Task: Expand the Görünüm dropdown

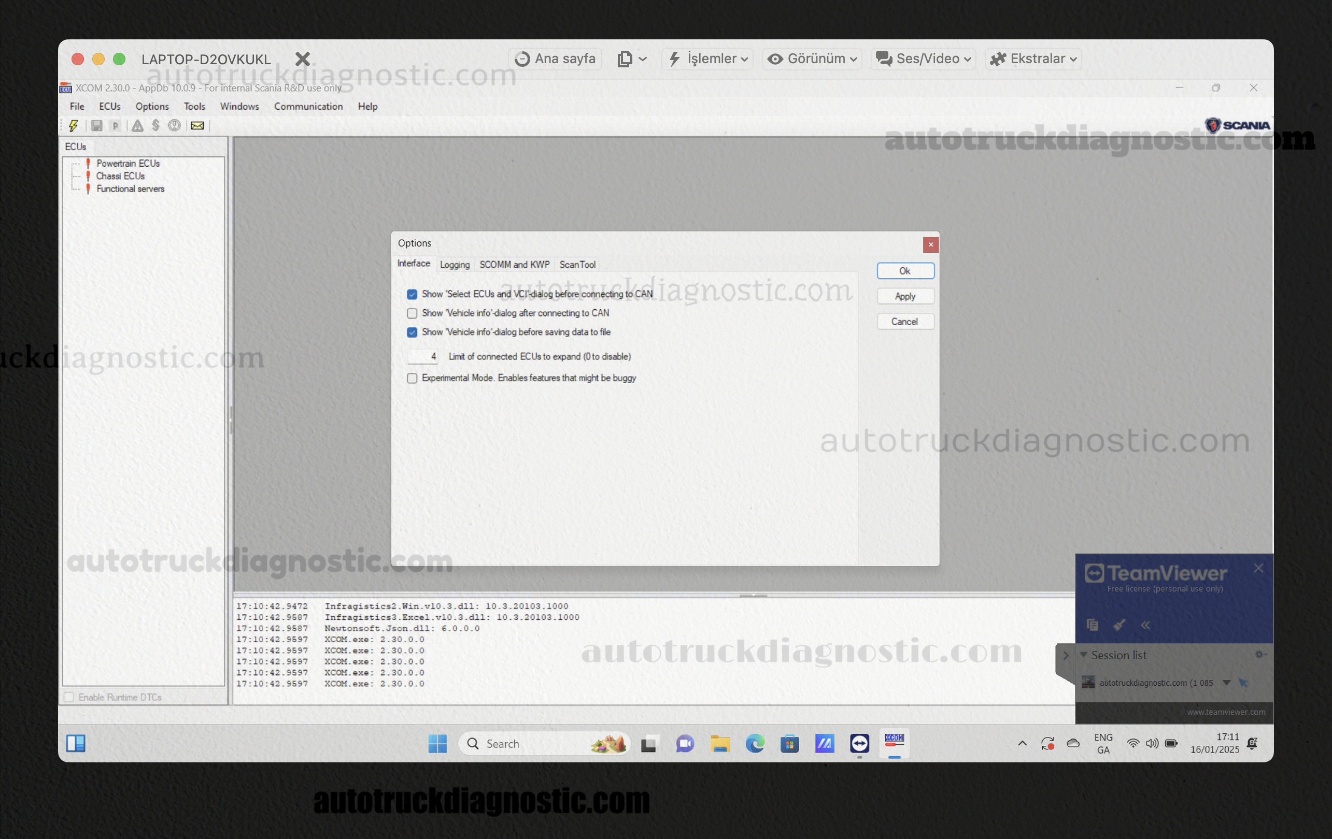Action: 812,59
